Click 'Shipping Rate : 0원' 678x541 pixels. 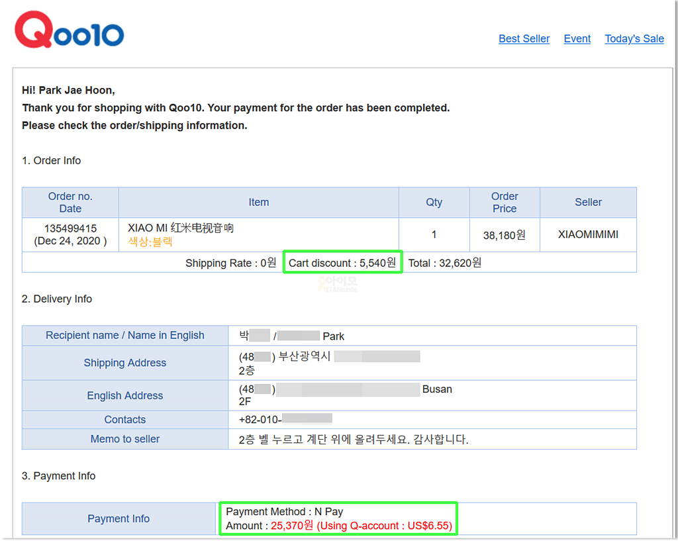231,263
